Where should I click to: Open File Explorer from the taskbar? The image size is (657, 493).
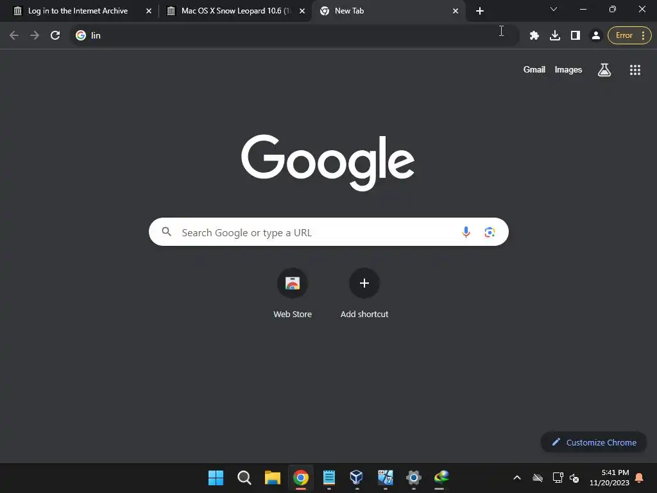[272, 478]
